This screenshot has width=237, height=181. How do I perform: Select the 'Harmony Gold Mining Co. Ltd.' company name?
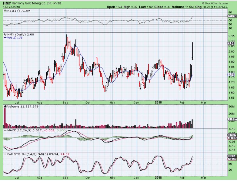[x=32, y=3]
